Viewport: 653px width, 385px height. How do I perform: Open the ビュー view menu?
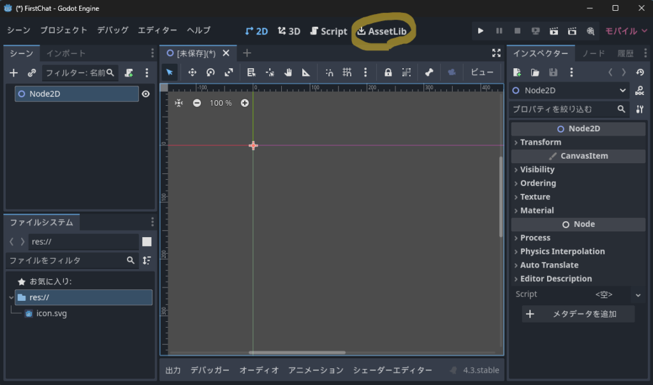click(482, 73)
